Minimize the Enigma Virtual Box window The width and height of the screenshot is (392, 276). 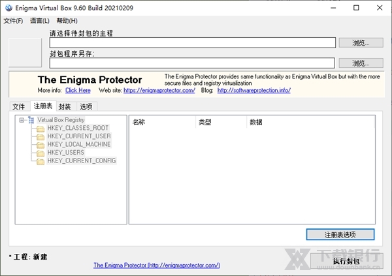(333, 8)
